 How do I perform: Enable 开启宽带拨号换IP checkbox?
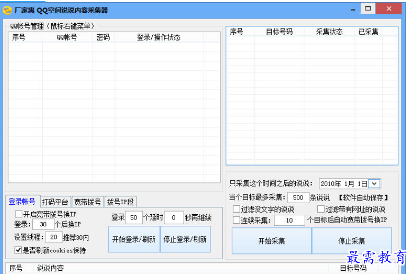coord(19,214)
